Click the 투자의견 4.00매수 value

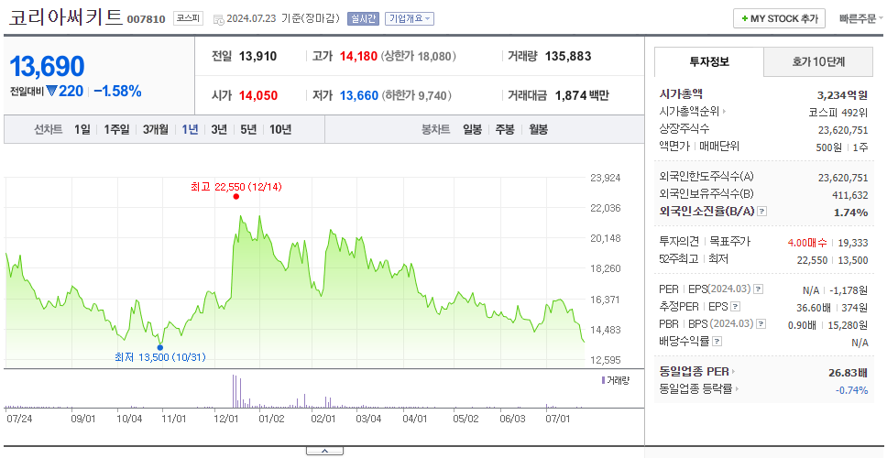coord(807,243)
